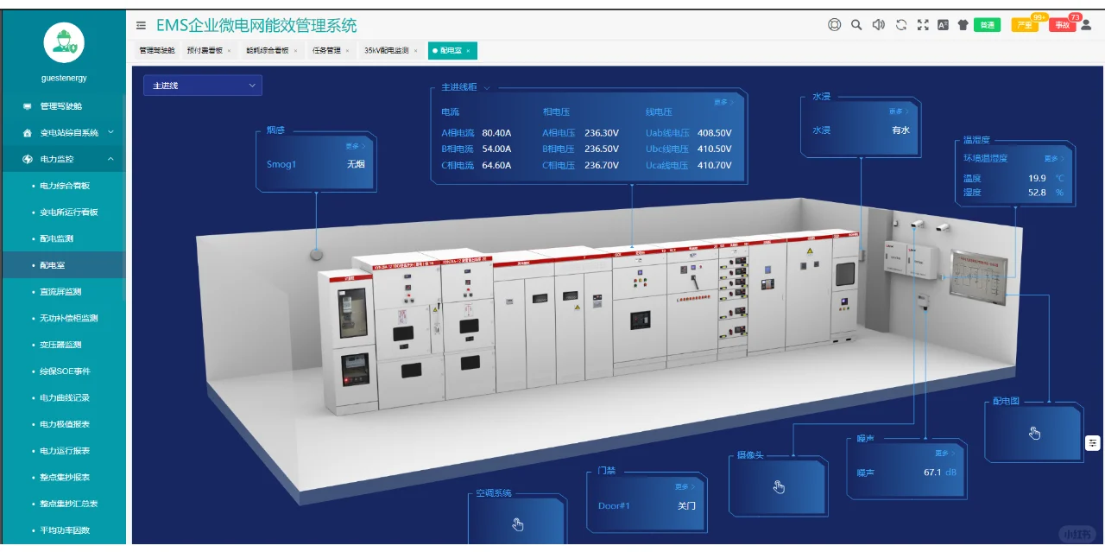1105x552 pixels.
Task: Click 更多 in the 温湿度 card
Action: (x=1053, y=159)
